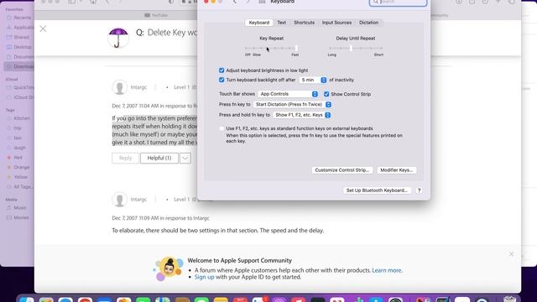This screenshot has height=302, width=537.
Task: Click the Reply button under the first response
Action: pos(125,159)
